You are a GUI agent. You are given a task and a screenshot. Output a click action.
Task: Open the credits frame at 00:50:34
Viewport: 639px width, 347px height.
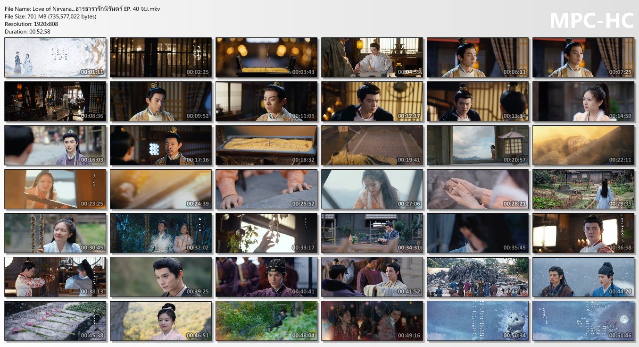(x=478, y=321)
